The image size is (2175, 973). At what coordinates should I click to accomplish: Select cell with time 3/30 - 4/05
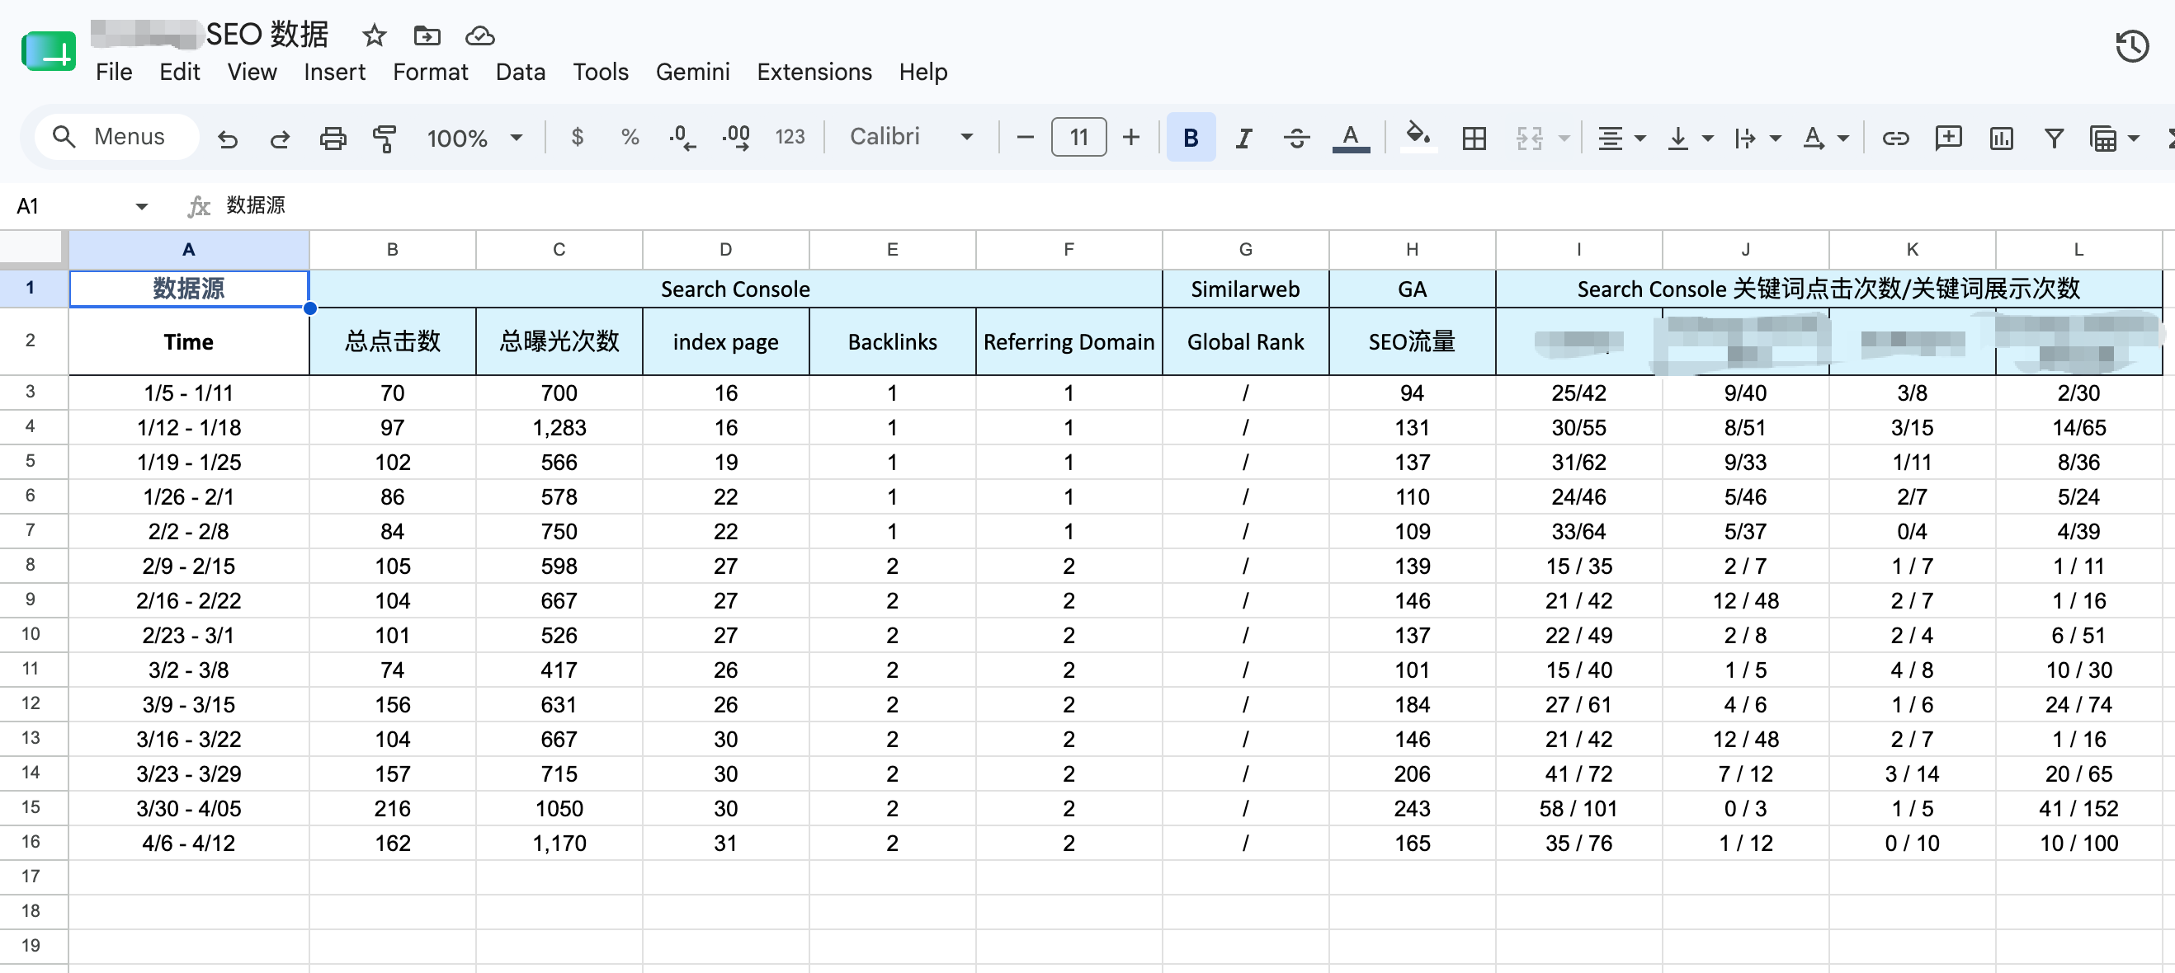(x=189, y=808)
